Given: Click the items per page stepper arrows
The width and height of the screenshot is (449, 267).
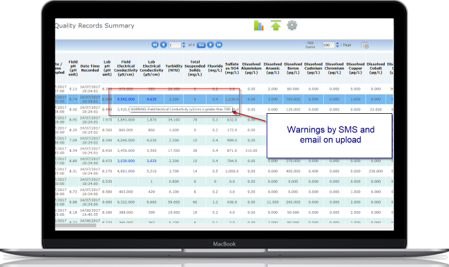Looking at the screenshot, I should pyautogui.click(x=337, y=45).
